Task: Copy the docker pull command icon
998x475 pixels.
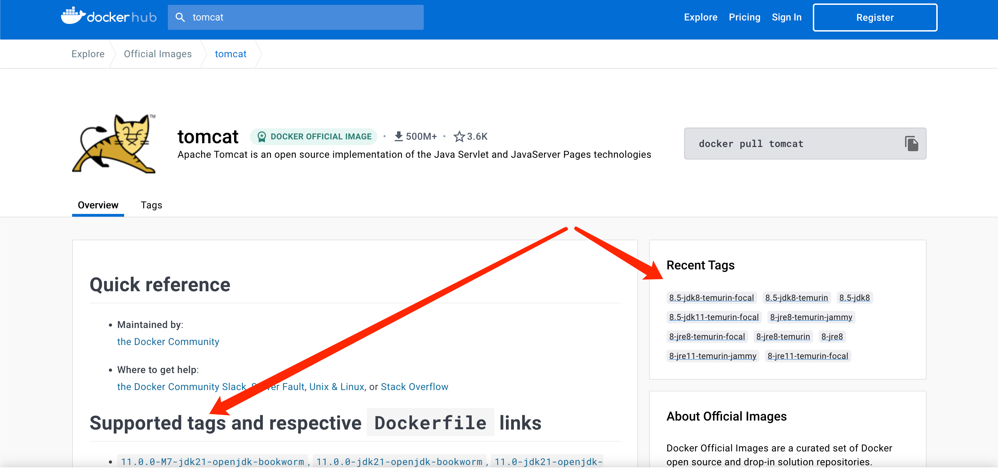Action: coord(911,144)
